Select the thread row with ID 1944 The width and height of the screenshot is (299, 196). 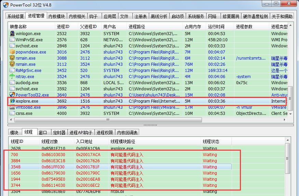point(120,179)
